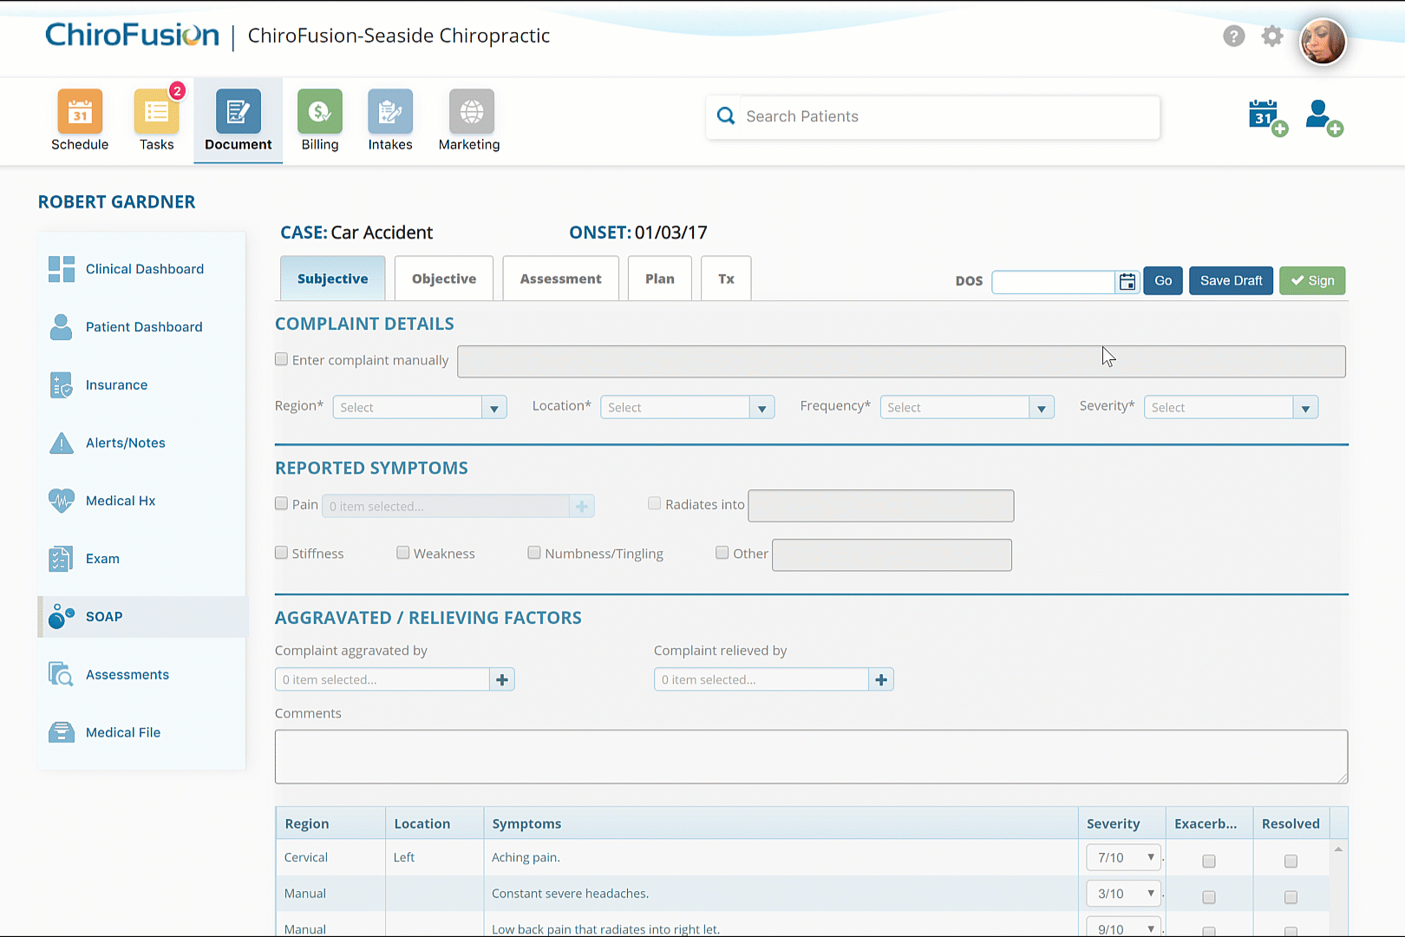Switch to the Plan tab

click(660, 278)
